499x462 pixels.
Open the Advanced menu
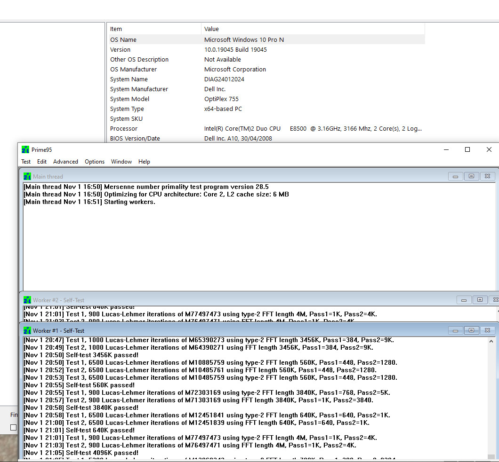[x=65, y=162]
